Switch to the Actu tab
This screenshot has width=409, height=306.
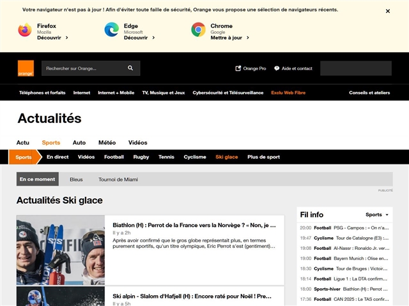coord(23,143)
